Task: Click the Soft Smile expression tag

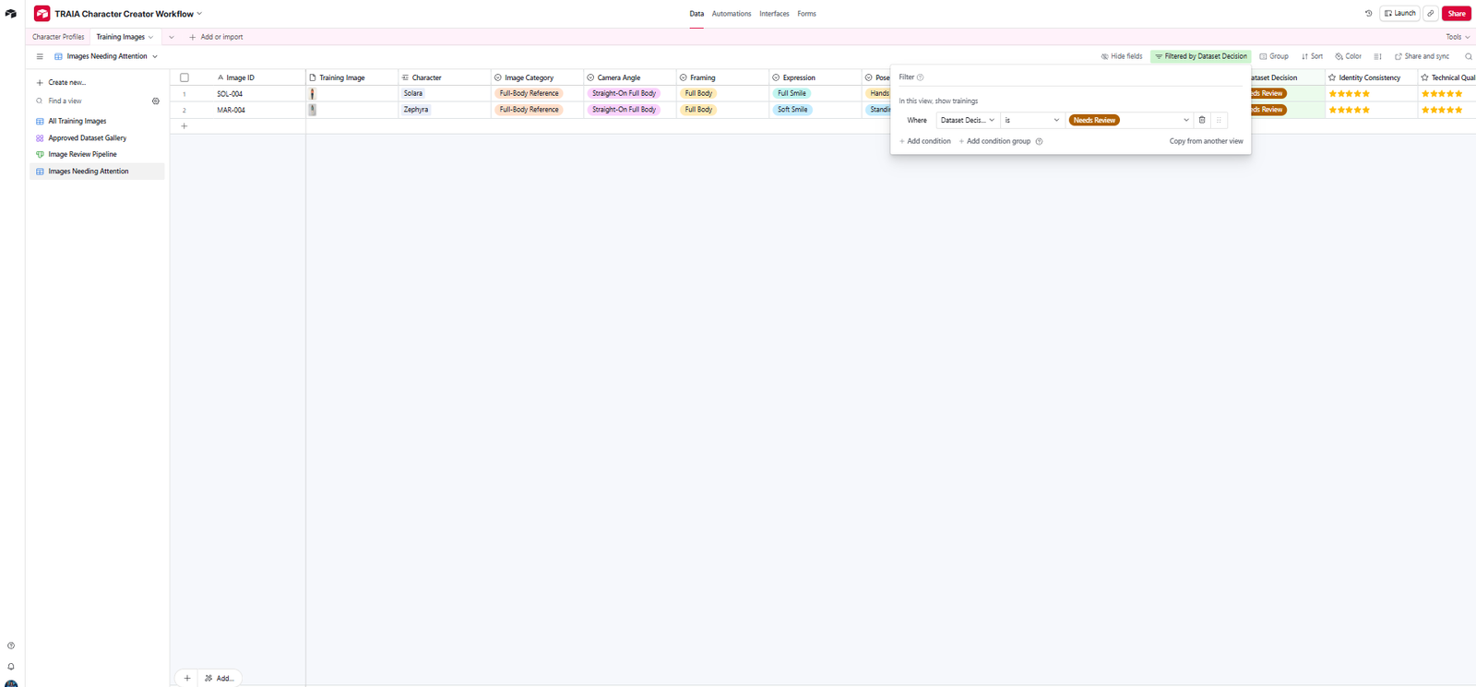Action: click(792, 110)
